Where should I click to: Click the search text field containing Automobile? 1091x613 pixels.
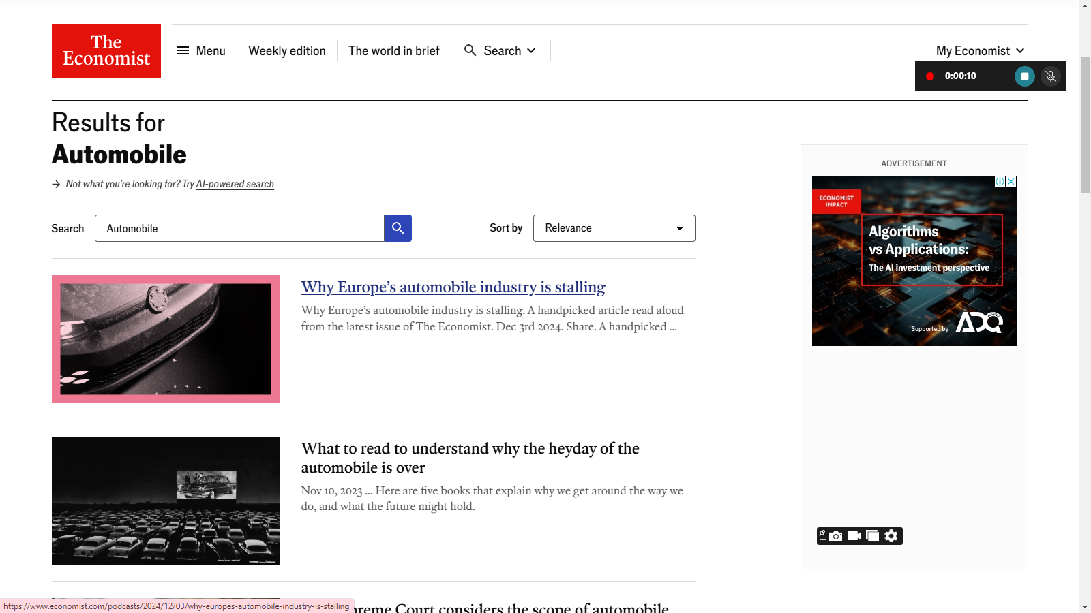(x=239, y=228)
